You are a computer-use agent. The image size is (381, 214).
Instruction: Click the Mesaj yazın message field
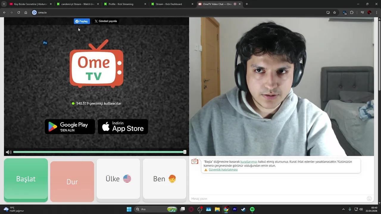pos(277,199)
